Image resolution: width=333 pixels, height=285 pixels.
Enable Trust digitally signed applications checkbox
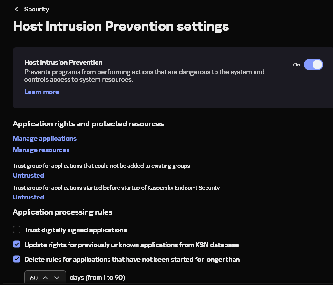point(17,230)
